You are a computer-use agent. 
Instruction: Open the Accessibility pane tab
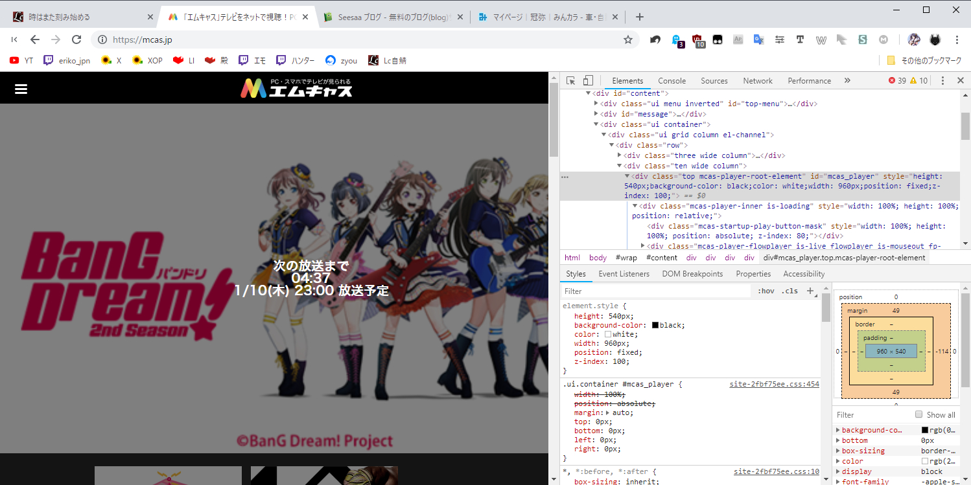point(804,274)
